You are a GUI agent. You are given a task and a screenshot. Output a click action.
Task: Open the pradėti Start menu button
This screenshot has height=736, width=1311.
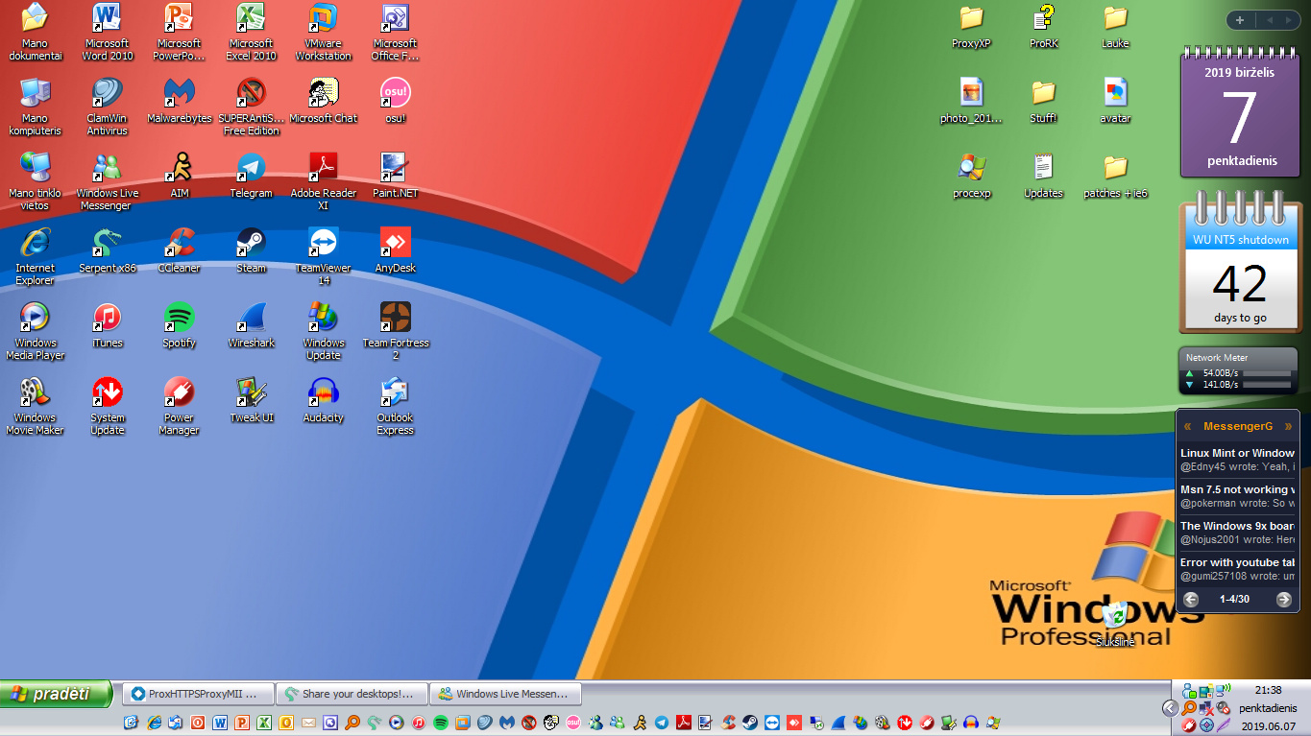click(x=57, y=694)
